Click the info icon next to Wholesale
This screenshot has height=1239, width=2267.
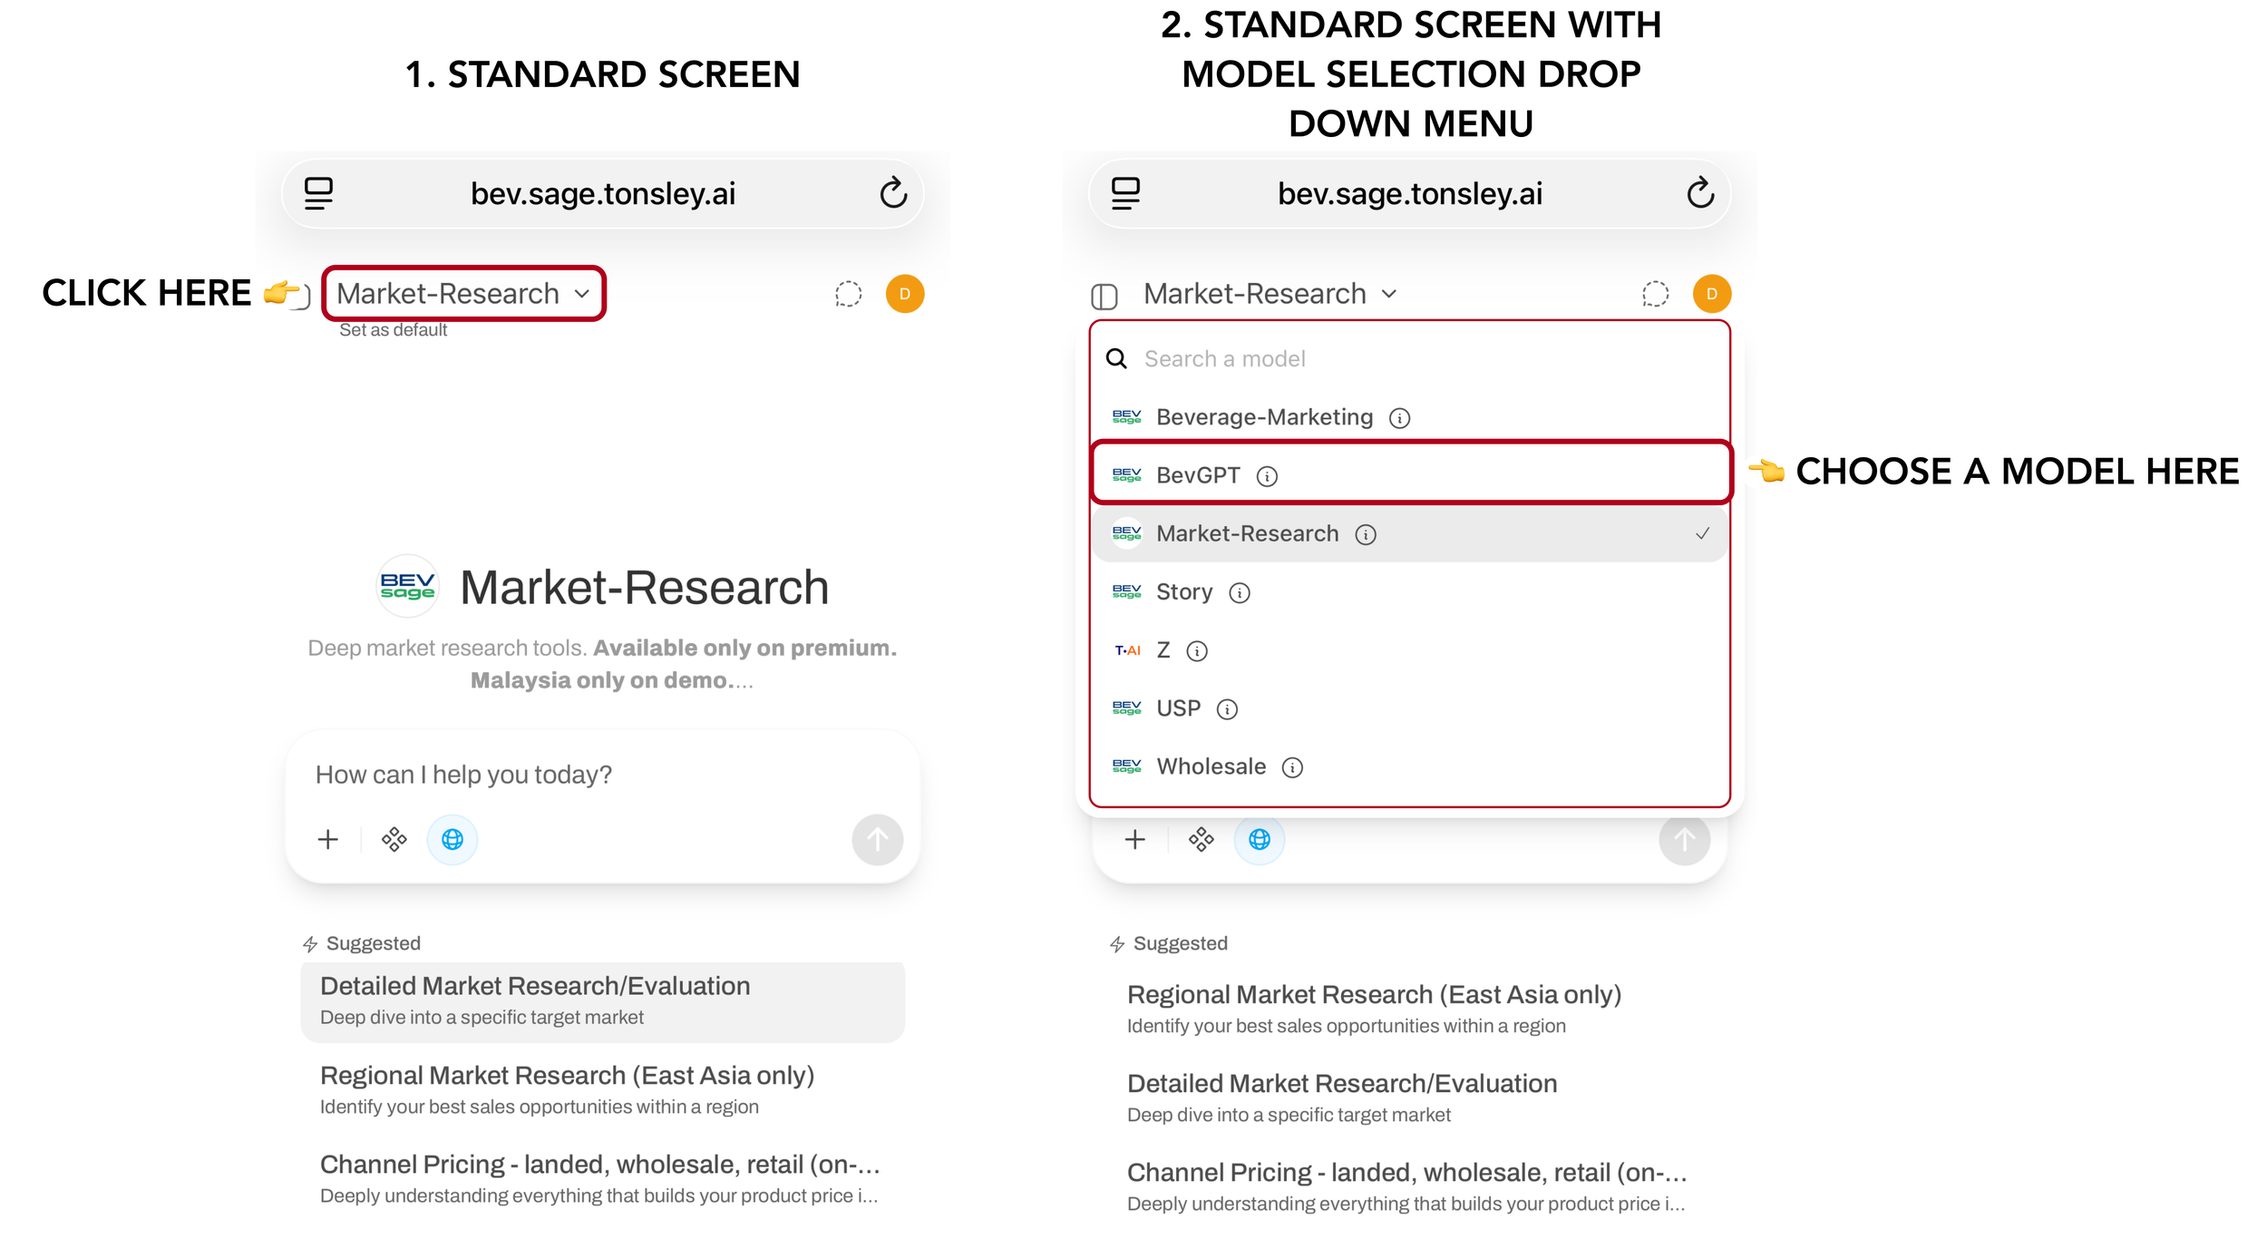(x=1292, y=767)
